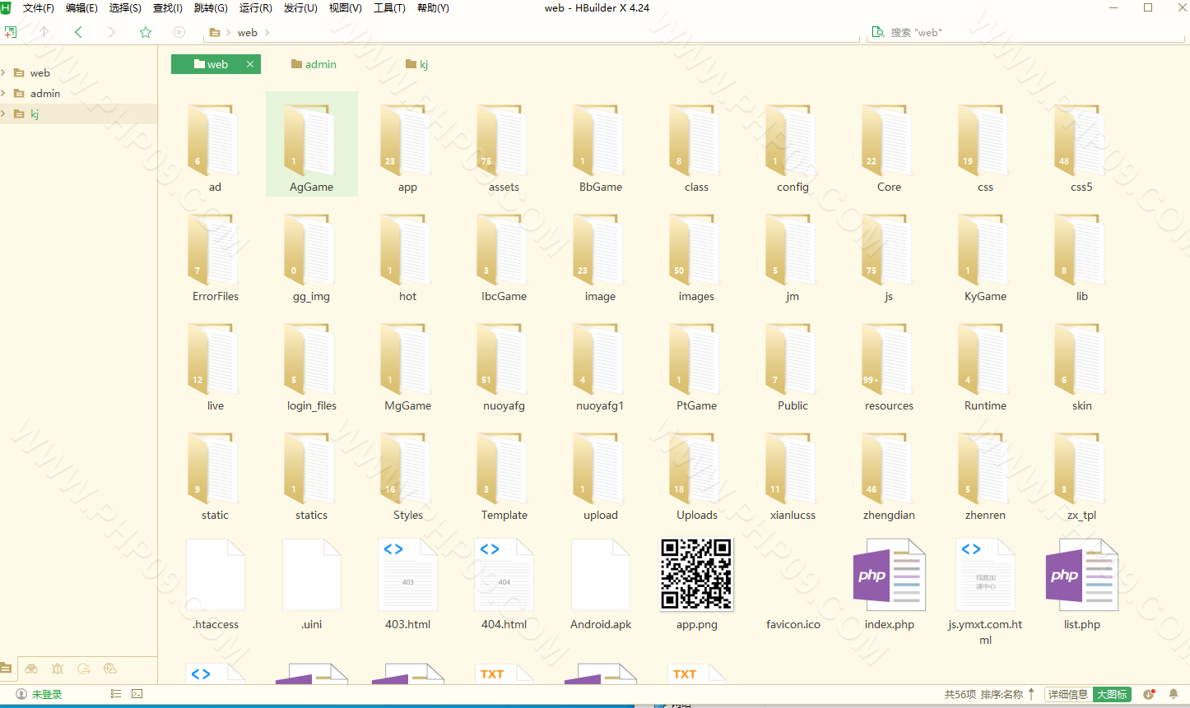The width and height of the screenshot is (1190, 708).
Task: Expand the web folder in project tree
Action: point(4,72)
